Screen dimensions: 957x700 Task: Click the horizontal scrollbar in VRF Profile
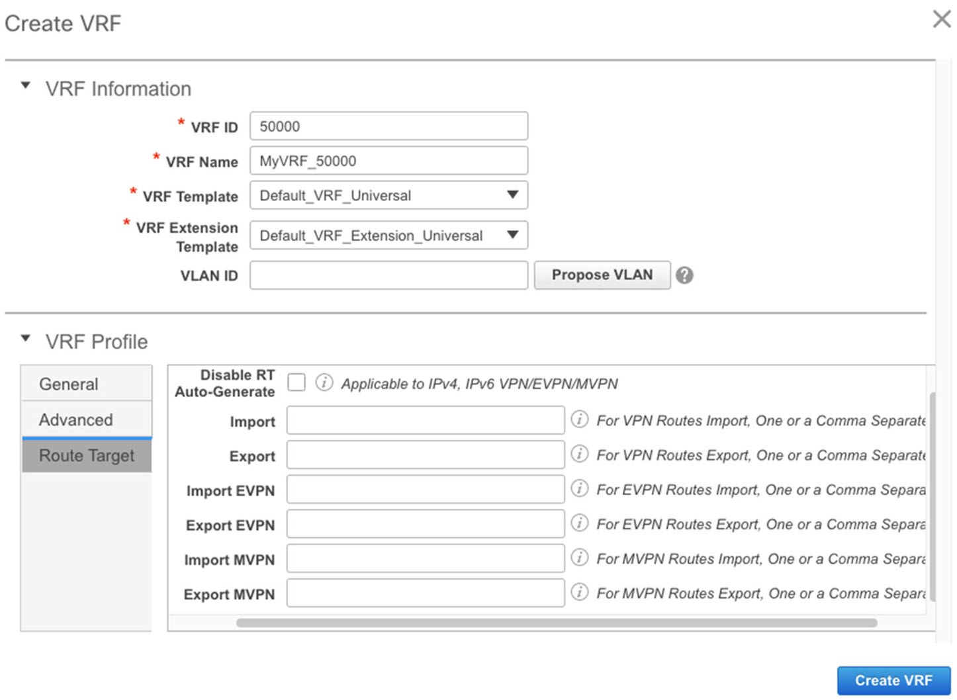pos(556,623)
